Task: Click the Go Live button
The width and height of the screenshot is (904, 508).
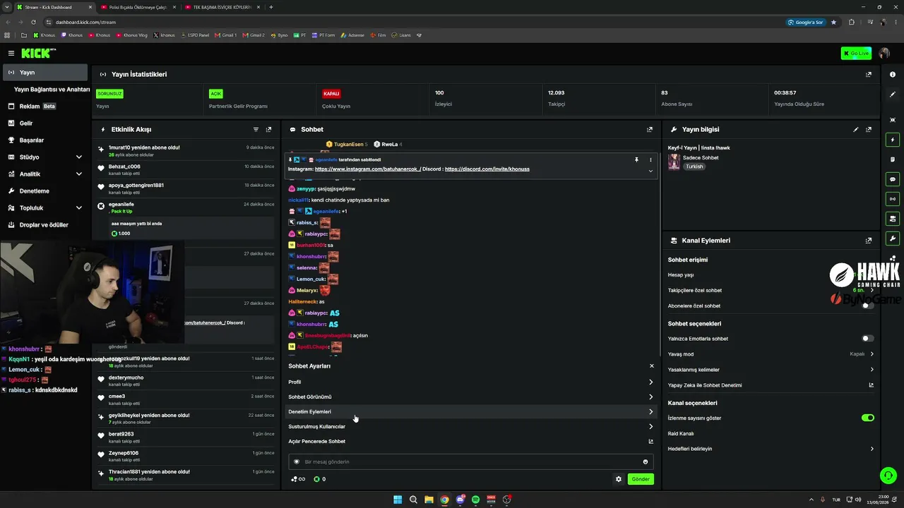Action: coord(856,54)
